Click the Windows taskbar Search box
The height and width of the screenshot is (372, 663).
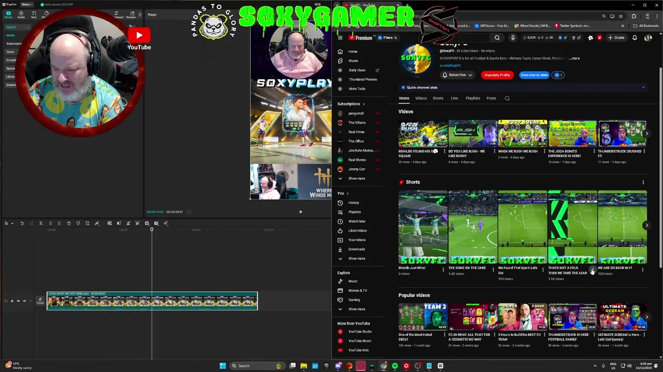click(x=256, y=366)
